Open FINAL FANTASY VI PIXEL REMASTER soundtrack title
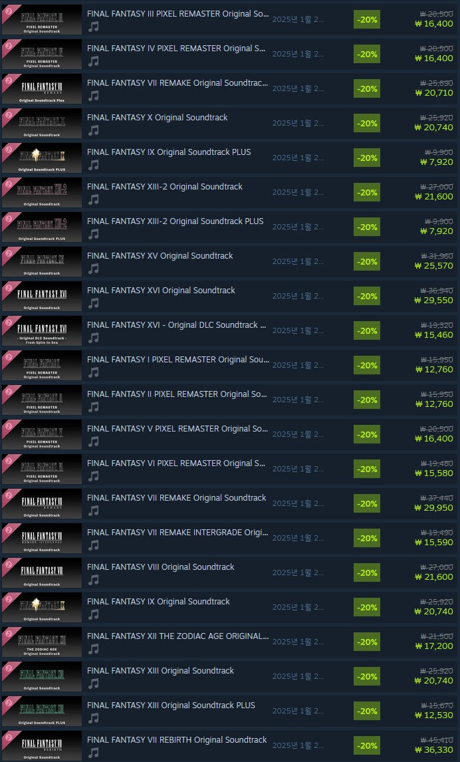The image size is (460, 762). point(176,463)
